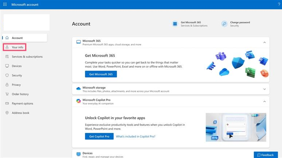Click the Account home icon in sidebar

pos(7,38)
